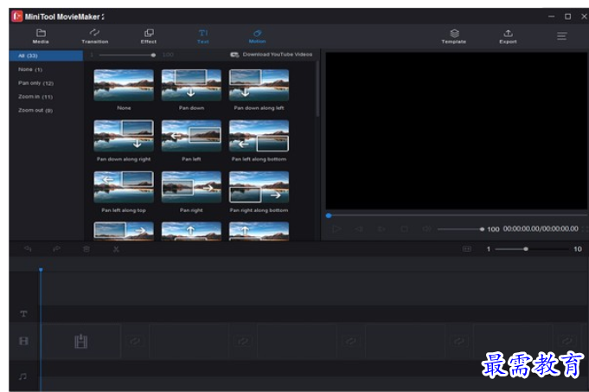Click the playback time readout 00:00:00.00
The image size is (589, 392).
[x=541, y=228]
